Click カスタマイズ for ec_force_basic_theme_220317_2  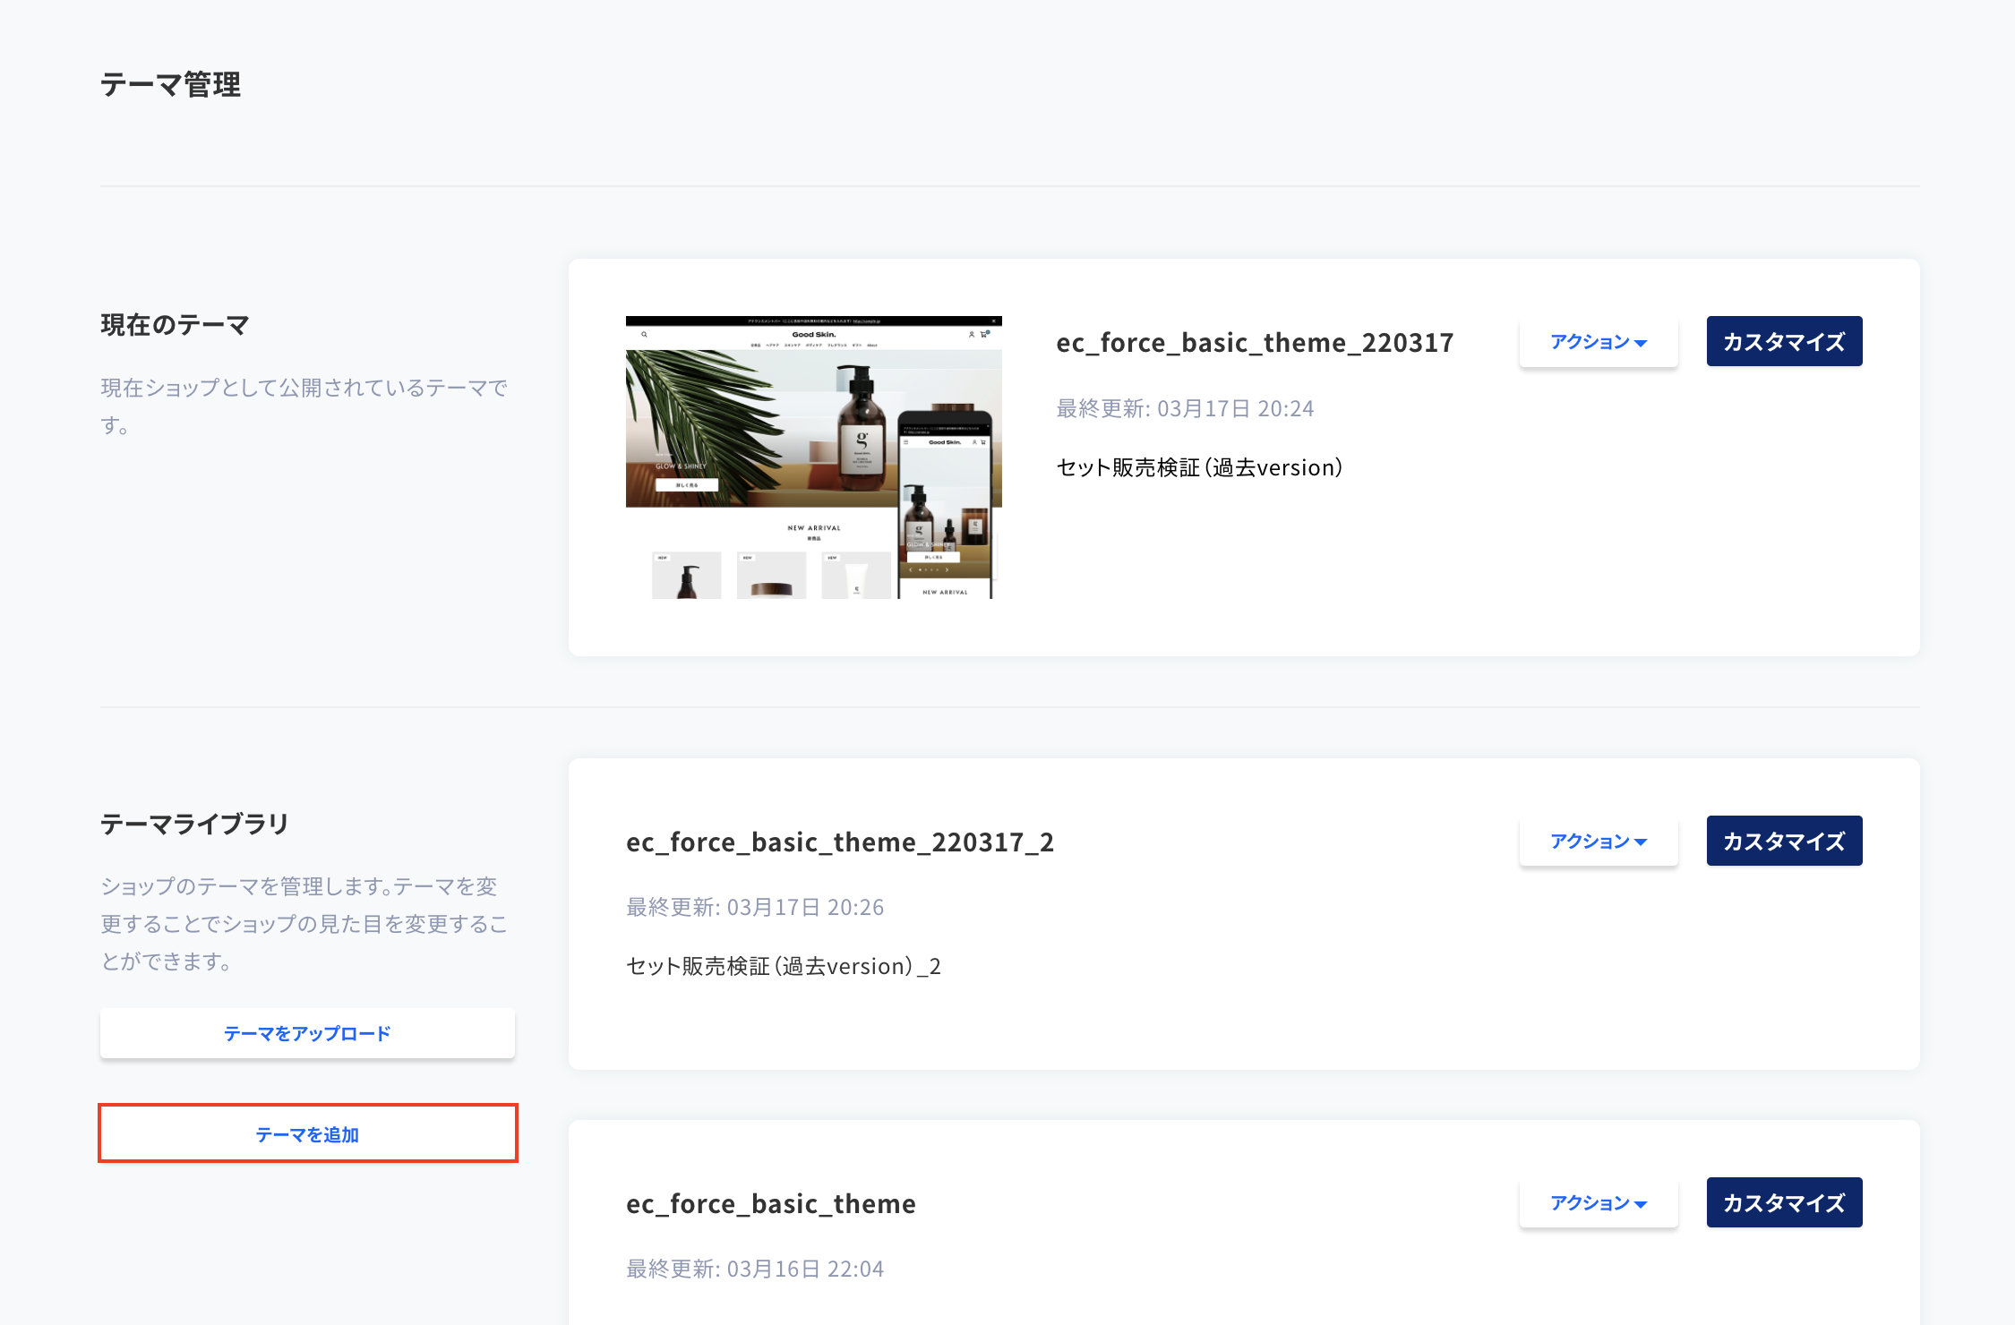point(1784,841)
